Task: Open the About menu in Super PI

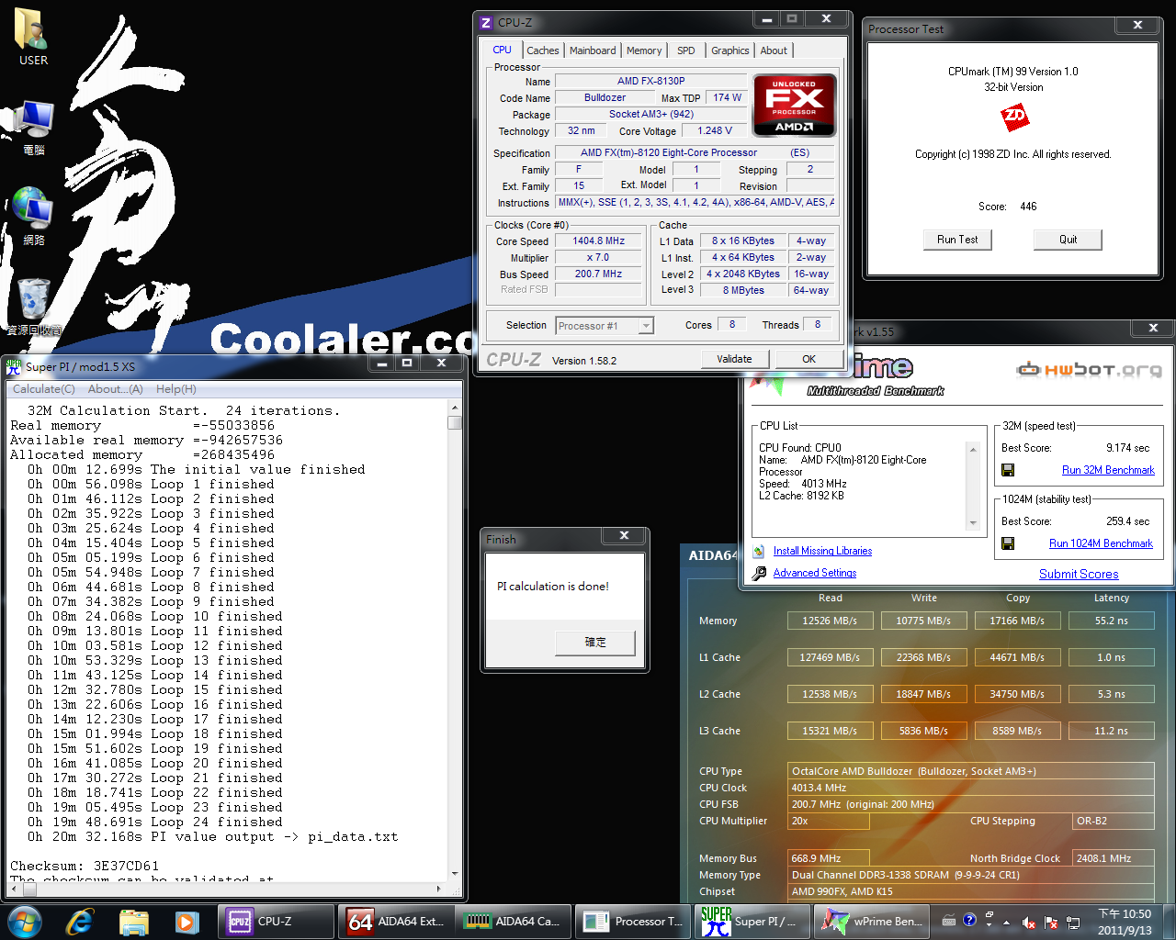Action: pos(116,389)
